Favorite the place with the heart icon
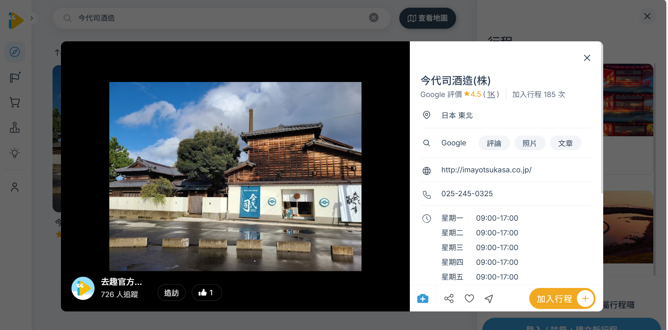The height and width of the screenshot is (330, 668). click(x=469, y=298)
